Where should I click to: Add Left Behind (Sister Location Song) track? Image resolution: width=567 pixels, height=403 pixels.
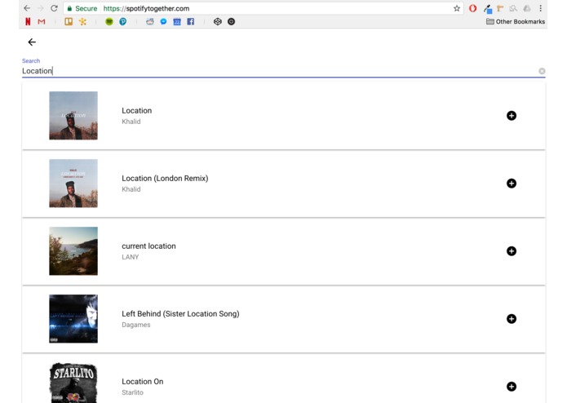(x=512, y=319)
